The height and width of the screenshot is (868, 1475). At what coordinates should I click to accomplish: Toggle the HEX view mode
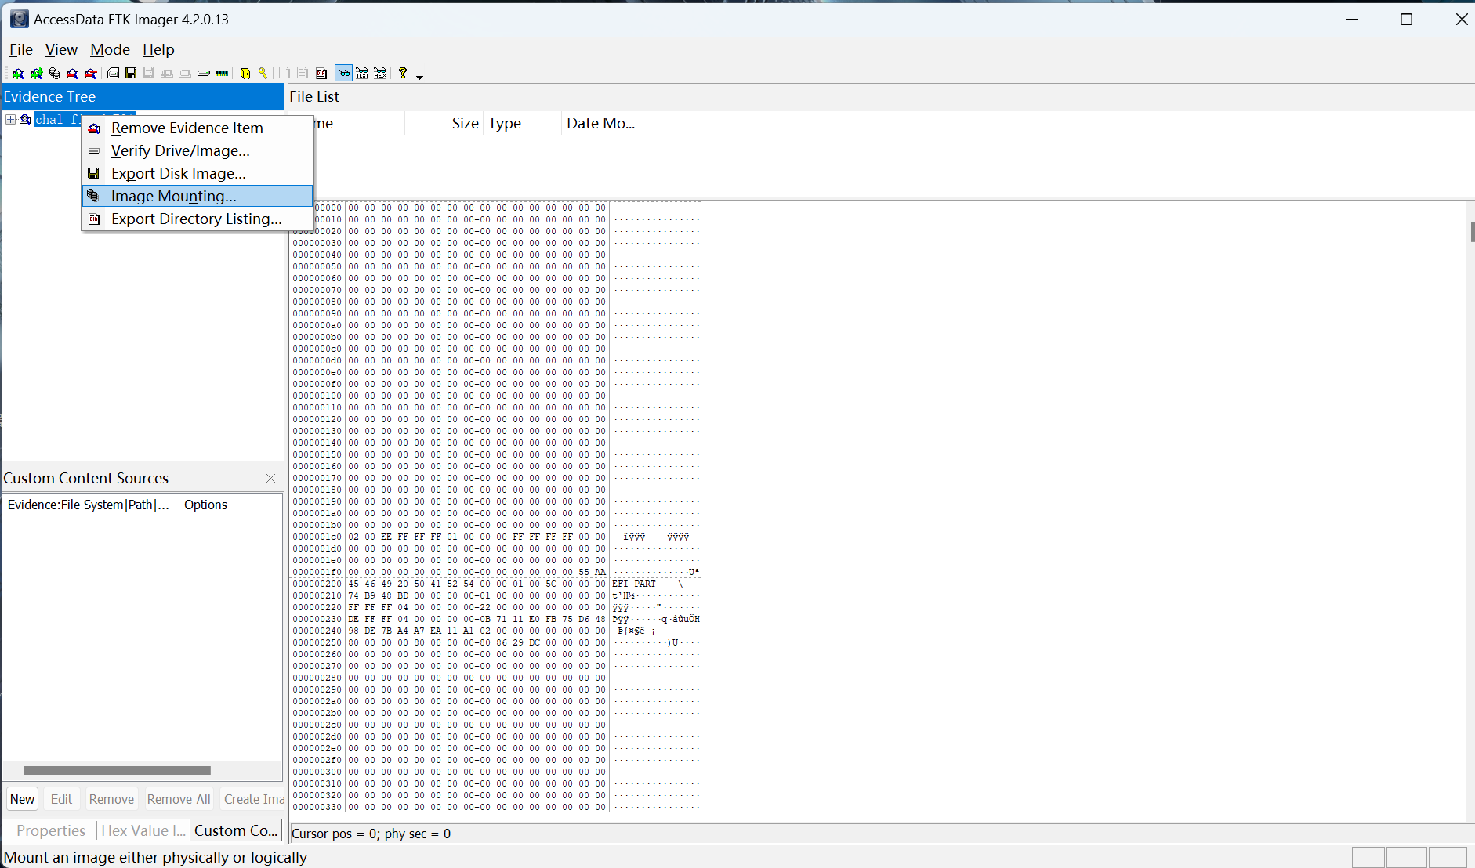[380, 73]
